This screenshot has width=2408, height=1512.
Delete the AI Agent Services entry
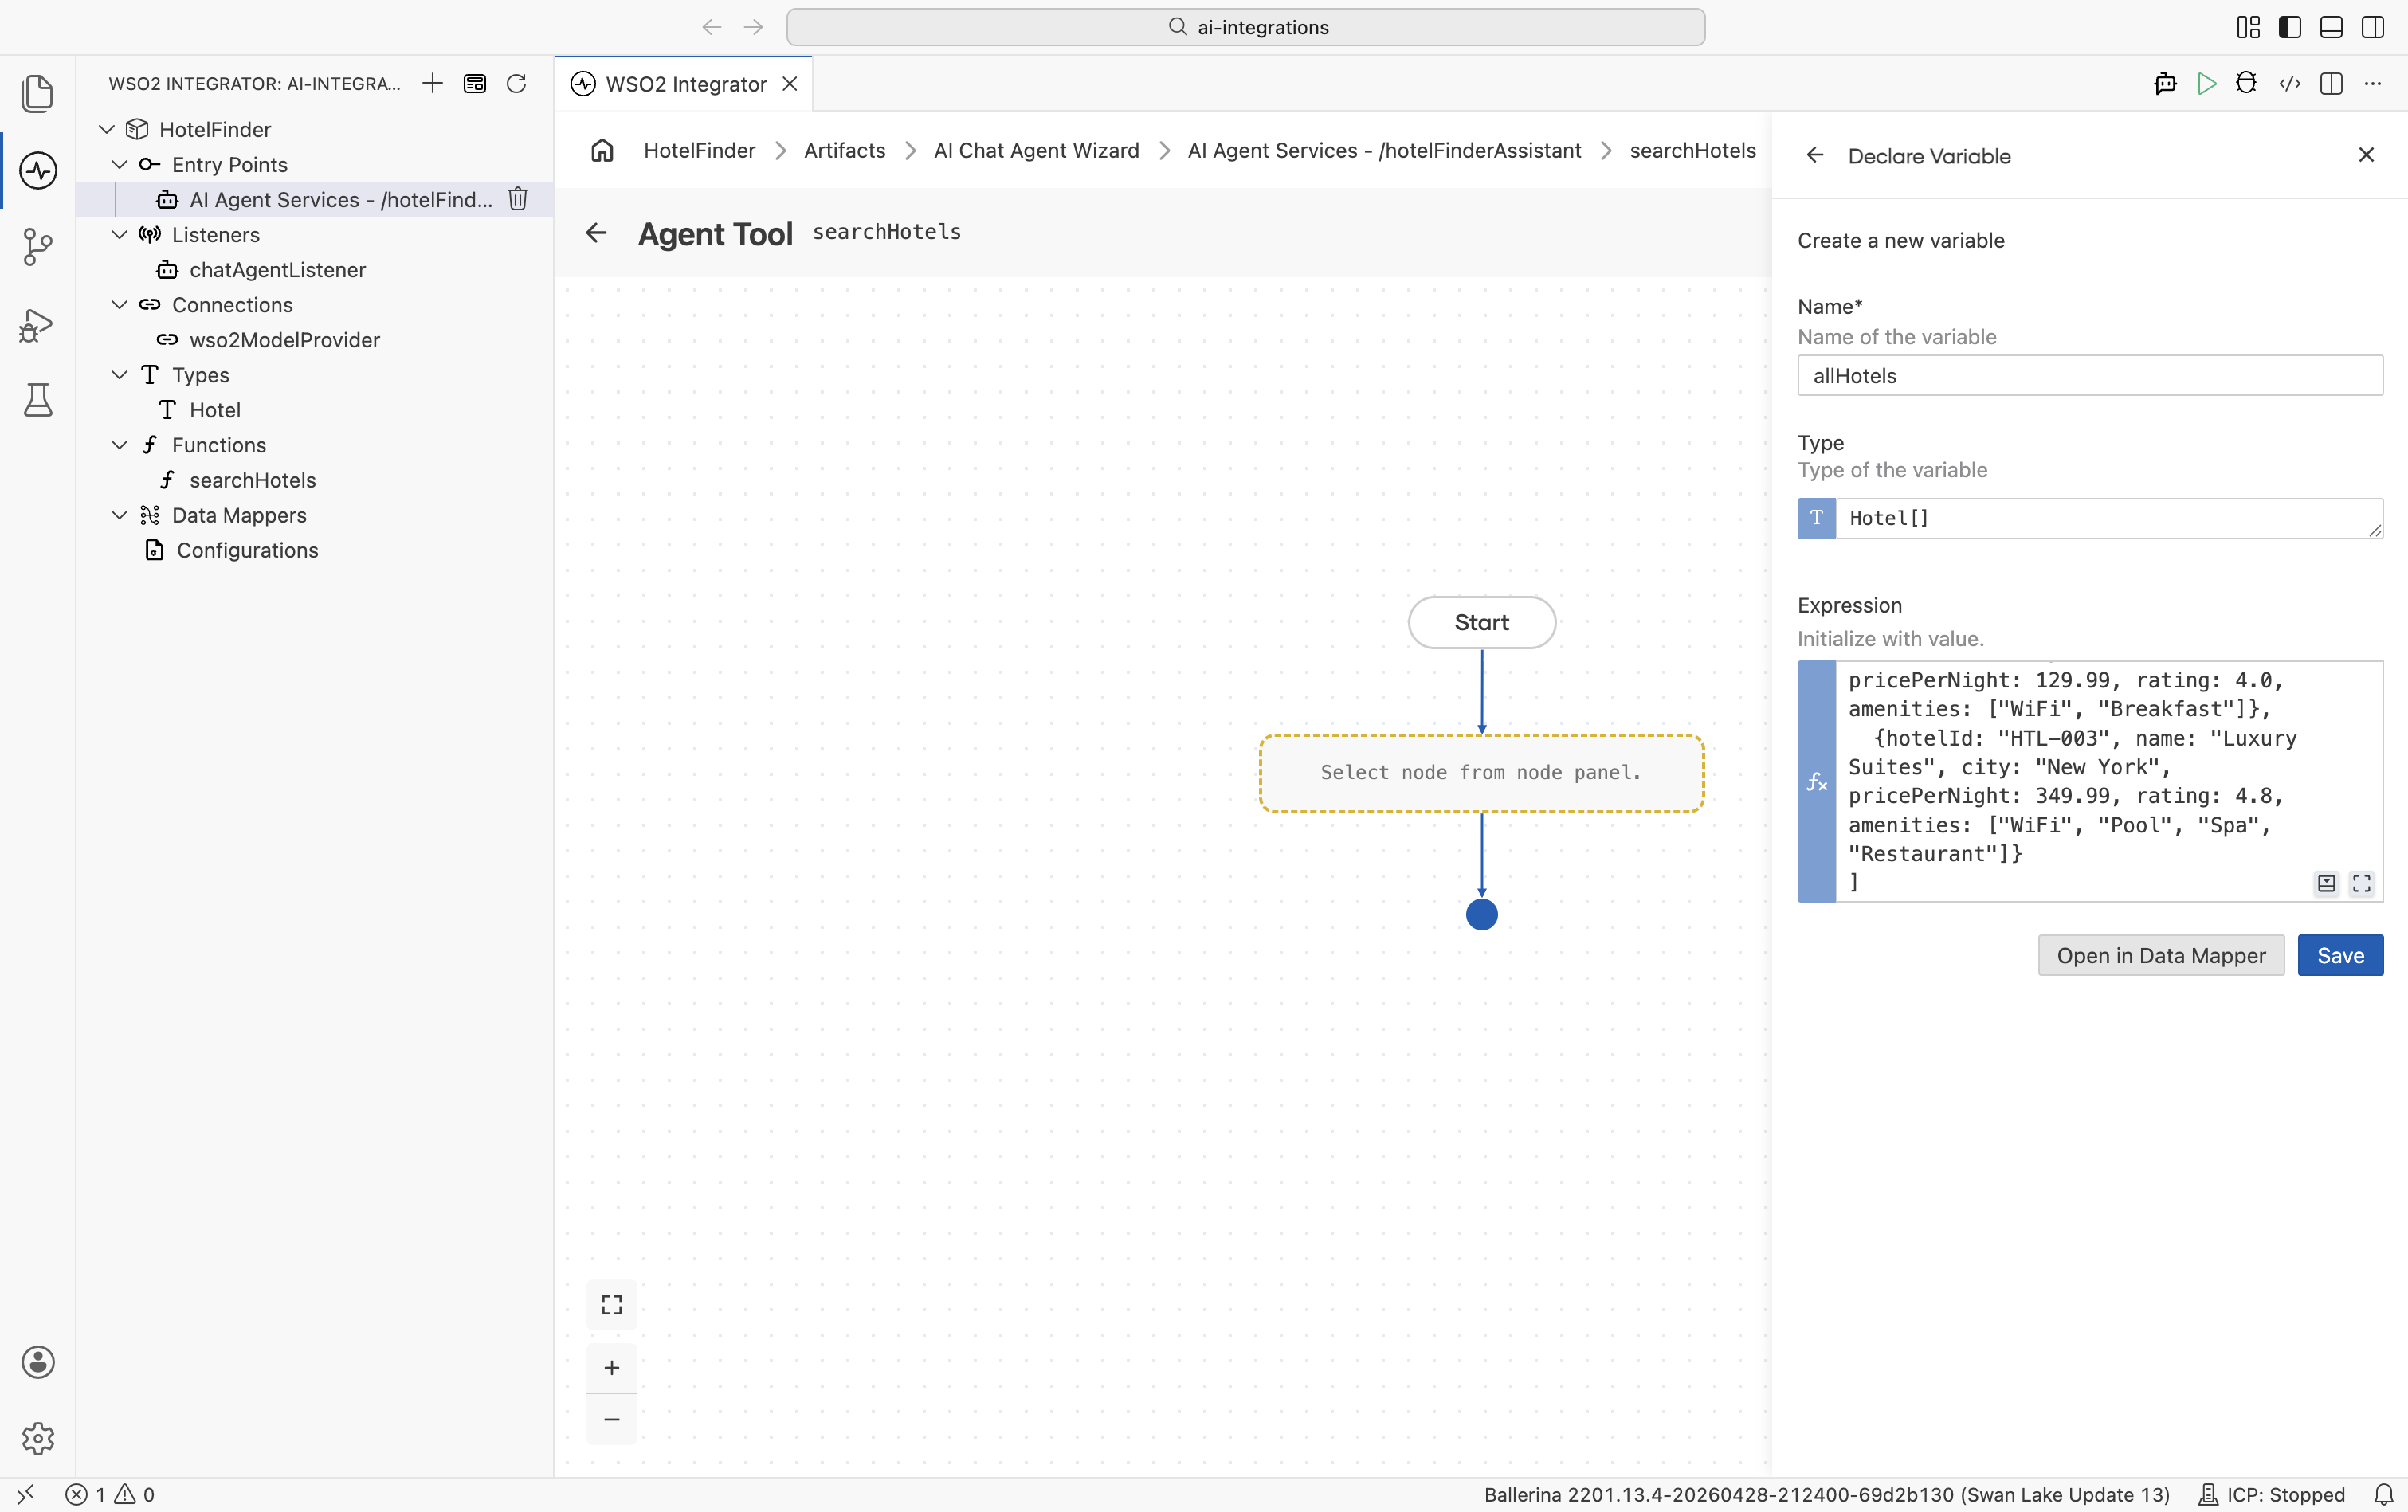coord(518,199)
